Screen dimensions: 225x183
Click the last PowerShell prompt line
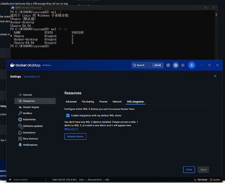click(x=30, y=46)
